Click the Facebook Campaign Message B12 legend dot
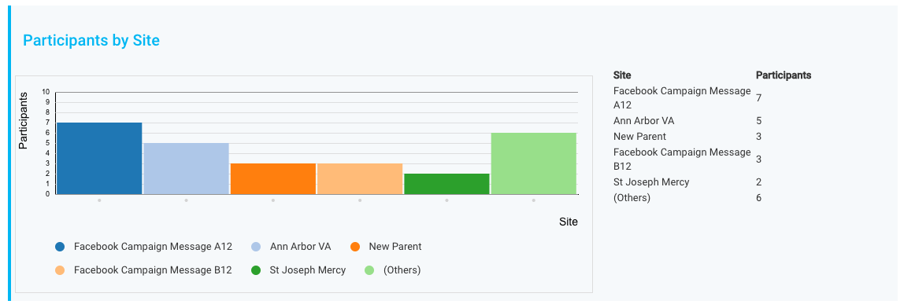This screenshot has height=308, width=904. [60, 270]
